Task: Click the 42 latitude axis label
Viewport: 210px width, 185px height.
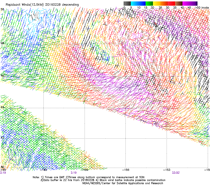Action: [x=2, y=137]
